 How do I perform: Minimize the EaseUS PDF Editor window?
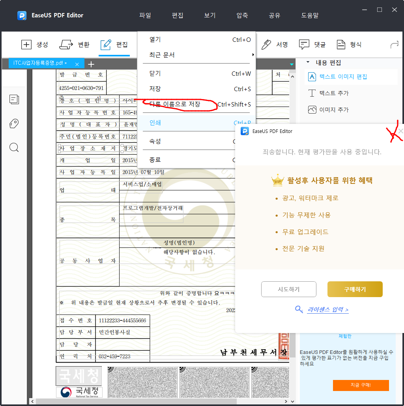(365, 10)
